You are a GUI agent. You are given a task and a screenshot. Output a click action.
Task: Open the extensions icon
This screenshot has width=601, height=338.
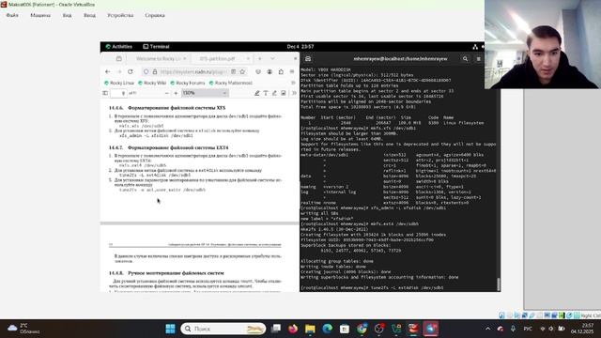pos(281,71)
